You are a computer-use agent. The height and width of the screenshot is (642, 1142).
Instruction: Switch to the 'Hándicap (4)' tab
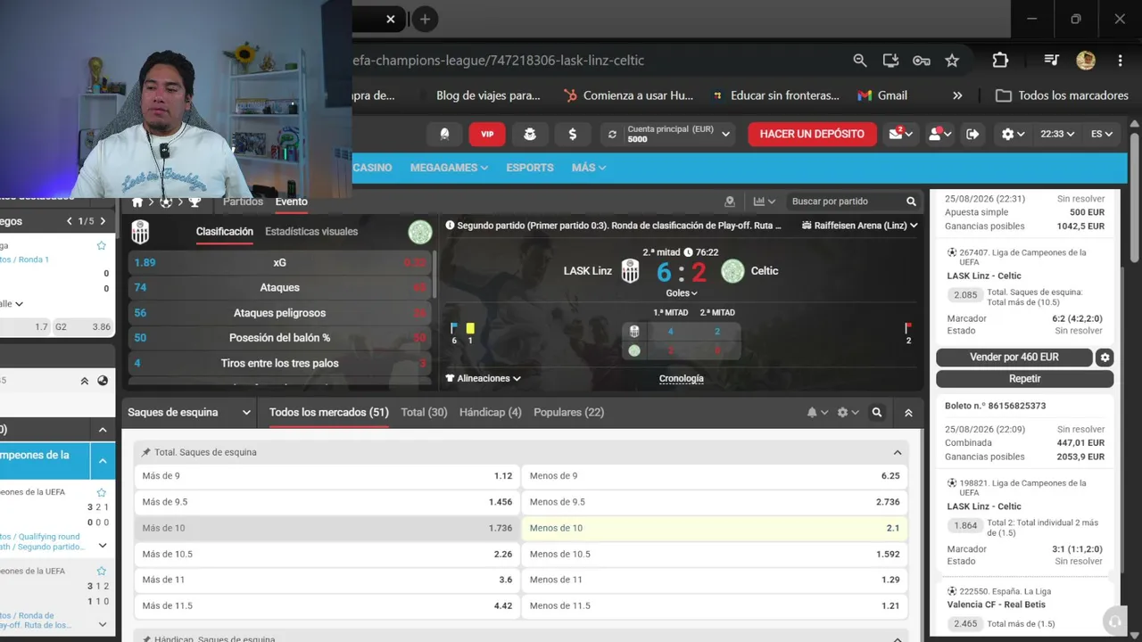tap(491, 413)
